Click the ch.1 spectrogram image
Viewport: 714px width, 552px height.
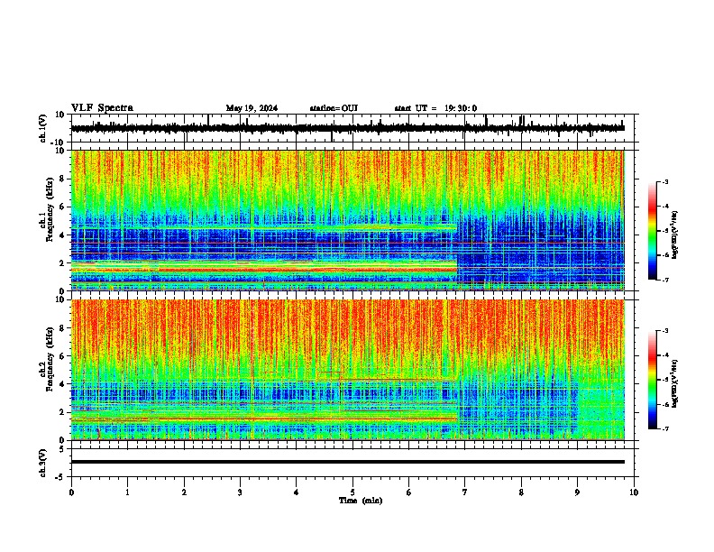tap(348, 220)
